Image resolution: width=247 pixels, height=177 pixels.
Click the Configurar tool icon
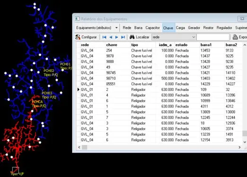[78, 37]
